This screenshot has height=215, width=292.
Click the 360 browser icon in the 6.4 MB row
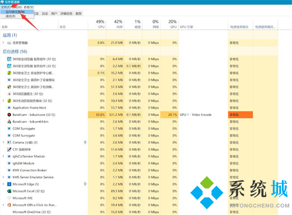tap(9, 59)
